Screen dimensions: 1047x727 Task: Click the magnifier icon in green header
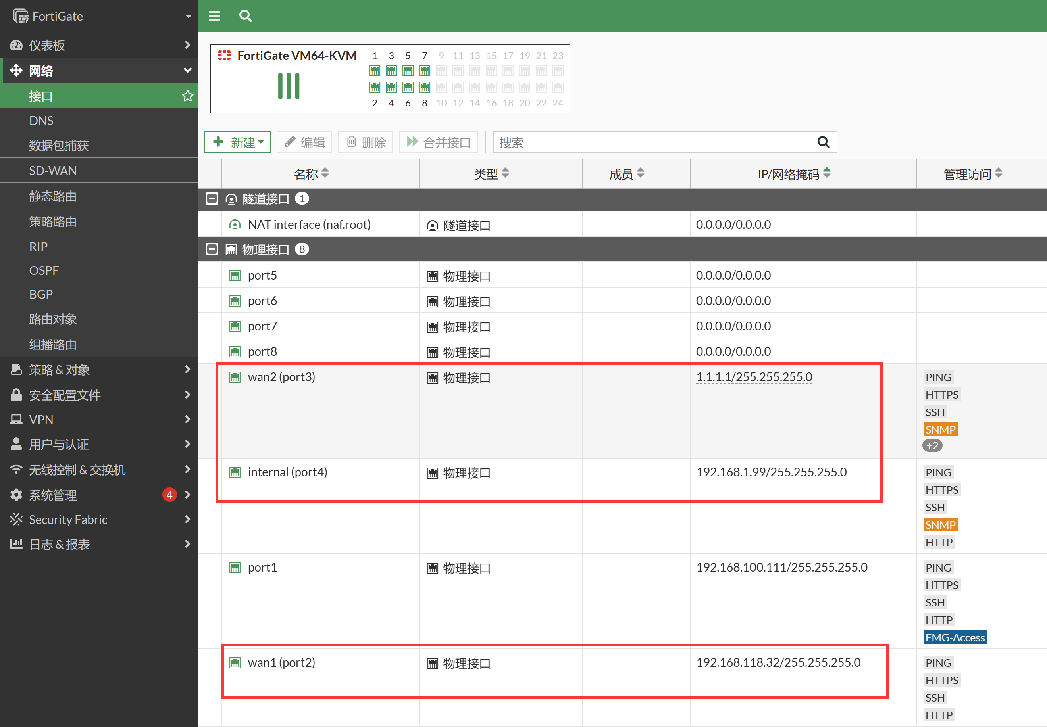(x=245, y=16)
